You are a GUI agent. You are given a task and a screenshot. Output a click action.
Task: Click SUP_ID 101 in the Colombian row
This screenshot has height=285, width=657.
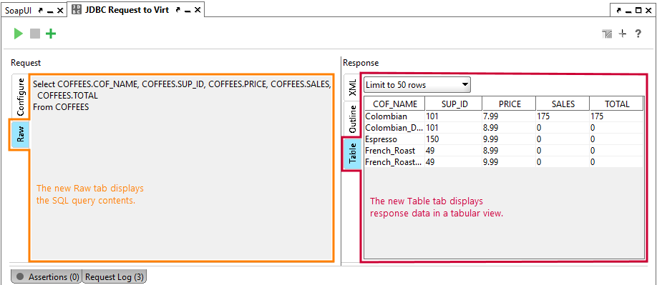click(454, 116)
